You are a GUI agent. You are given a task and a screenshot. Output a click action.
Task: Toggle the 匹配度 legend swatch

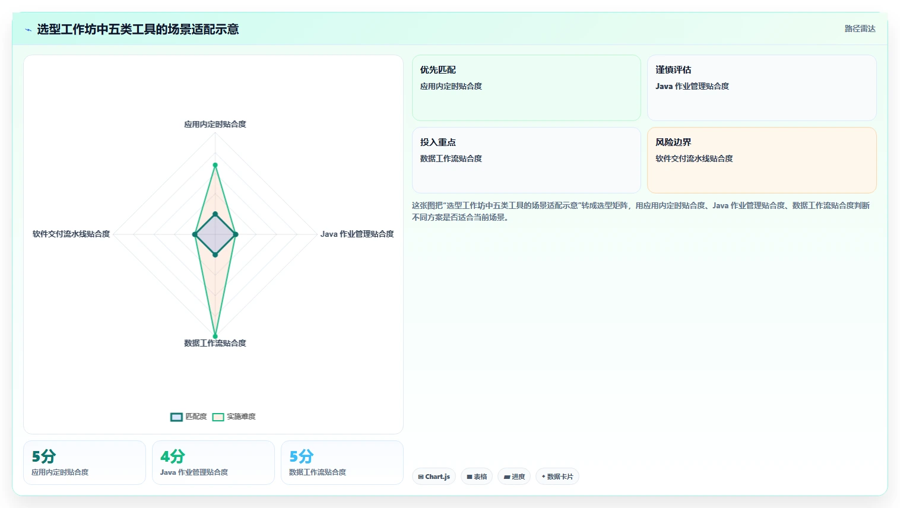tap(176, 417)
